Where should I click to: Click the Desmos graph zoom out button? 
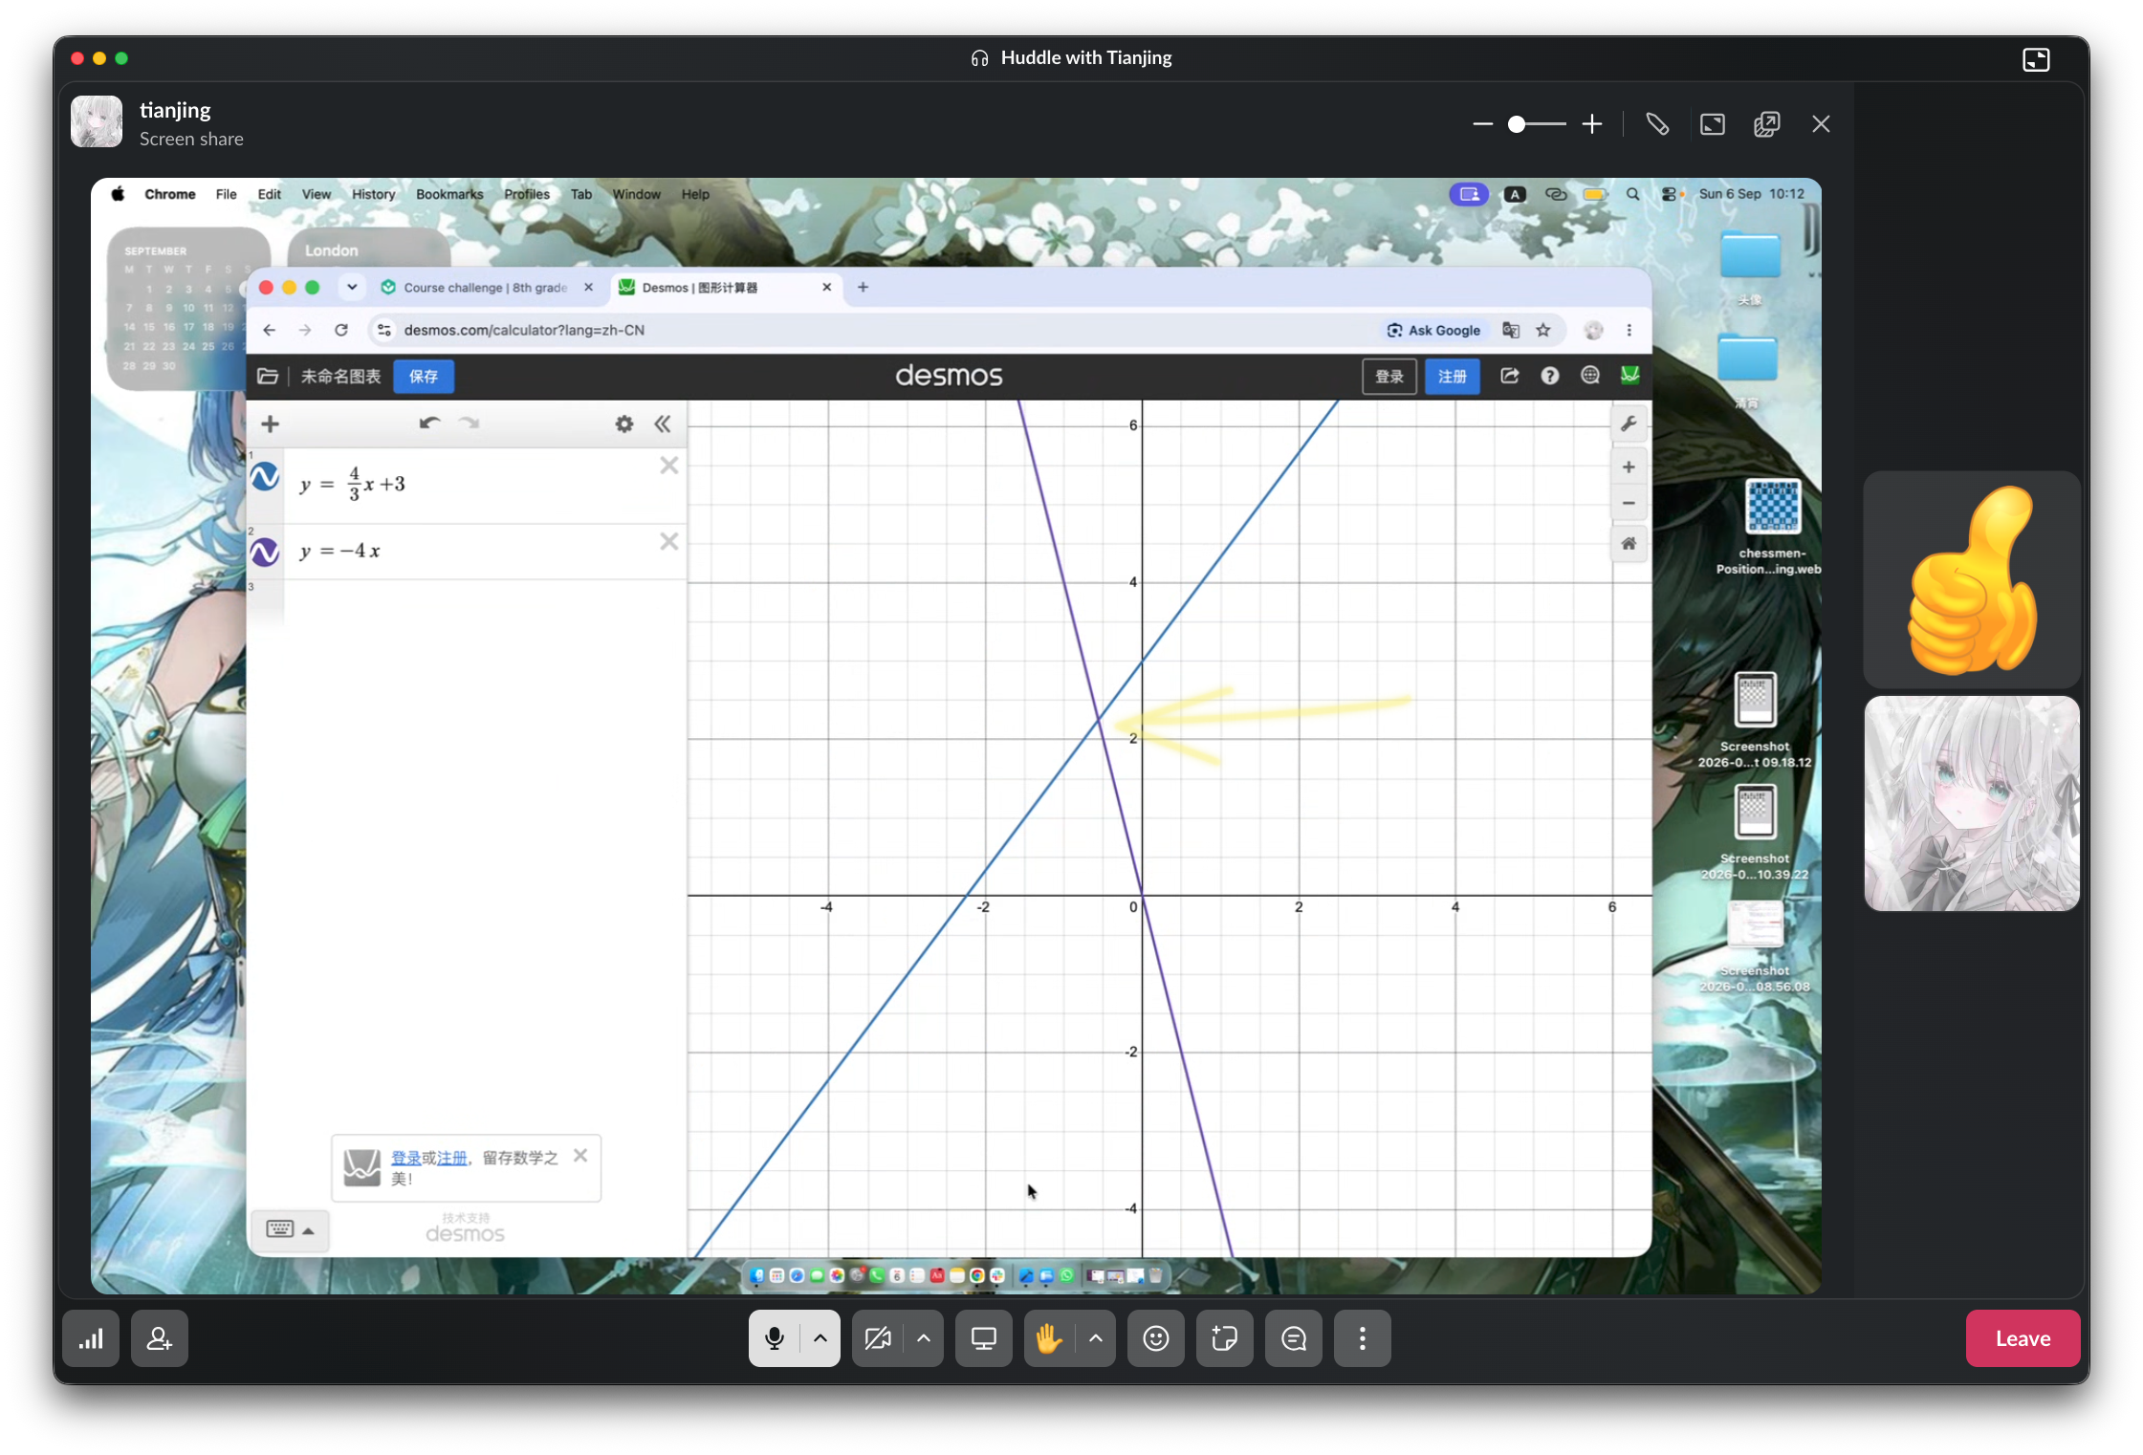[1629, 504]
